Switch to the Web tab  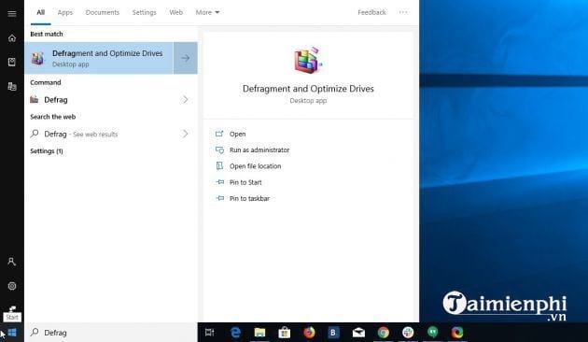pyautogui.click(x=175, y=12)
